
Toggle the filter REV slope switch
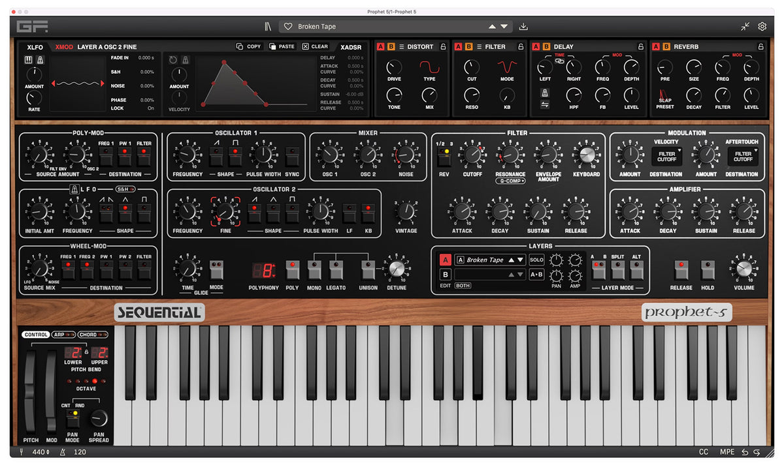[444, 159]
